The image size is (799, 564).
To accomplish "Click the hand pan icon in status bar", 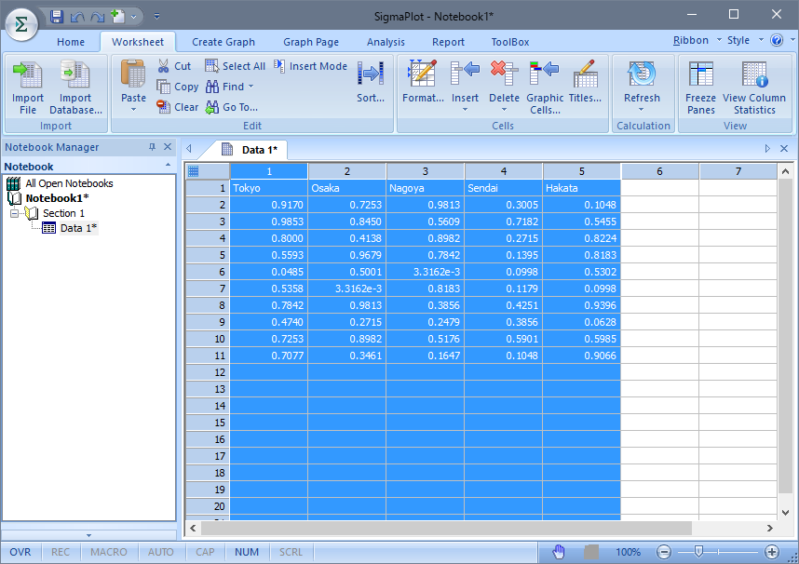I will (x=559, y=552).
